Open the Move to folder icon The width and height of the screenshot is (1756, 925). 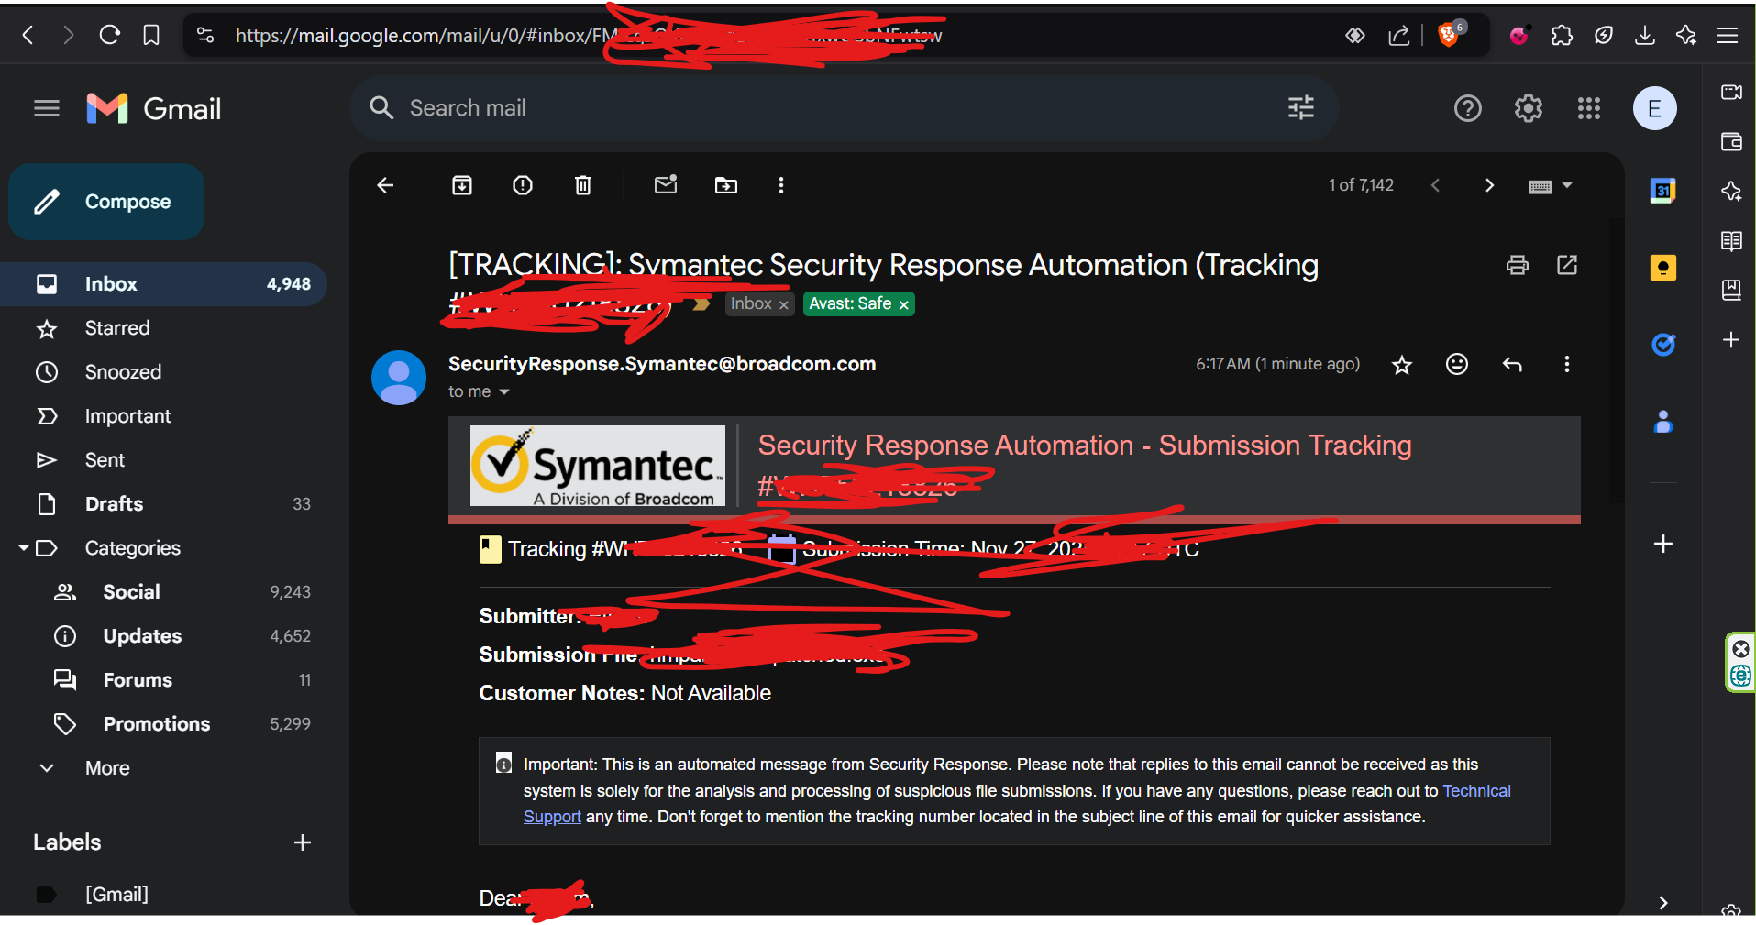pyautogui.click(x=726, y=185)
